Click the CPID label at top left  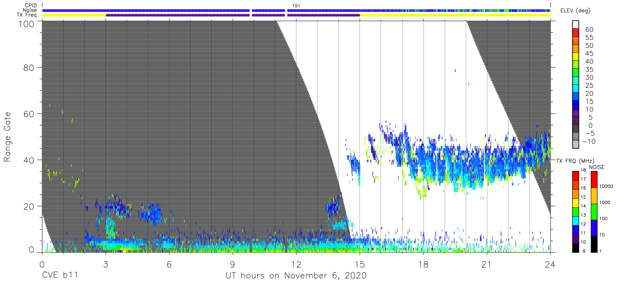click(x=32, y=6)
